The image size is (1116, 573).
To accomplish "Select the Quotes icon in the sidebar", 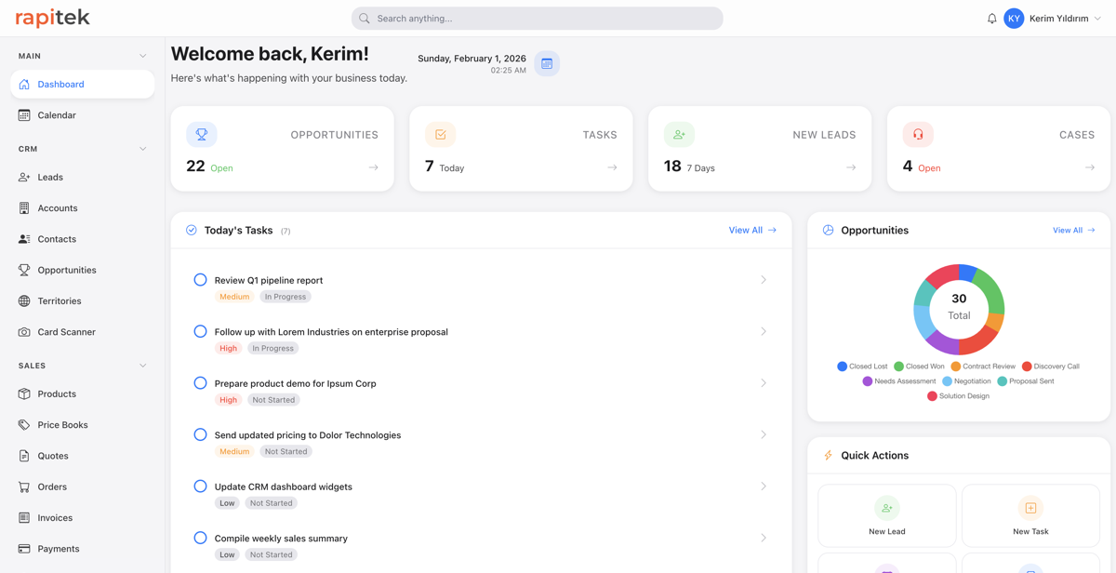I will point(23,455).
